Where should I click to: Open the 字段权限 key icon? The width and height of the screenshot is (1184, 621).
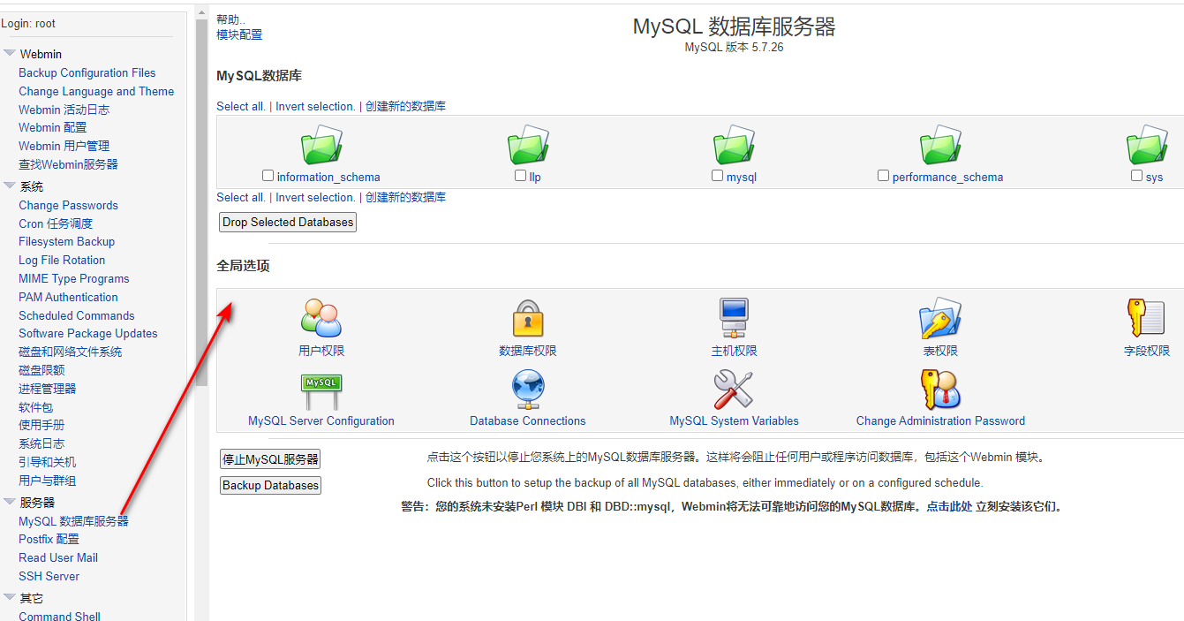[1146, 318]
